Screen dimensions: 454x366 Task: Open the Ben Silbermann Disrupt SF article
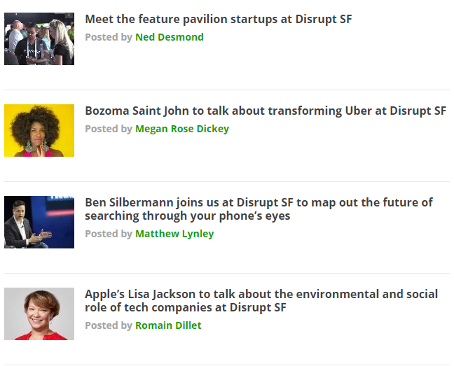[259, 209]
